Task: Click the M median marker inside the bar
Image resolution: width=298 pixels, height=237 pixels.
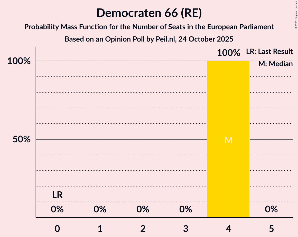Action: coord(228,140)
